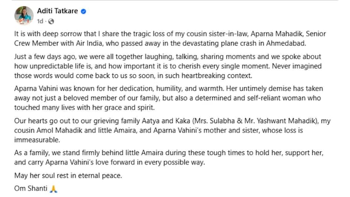
Task: Click the folded hands emoji after Om Shanti
Action: pyautogui.click(x=53, y=189)
